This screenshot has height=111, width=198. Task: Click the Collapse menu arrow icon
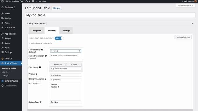2,86
